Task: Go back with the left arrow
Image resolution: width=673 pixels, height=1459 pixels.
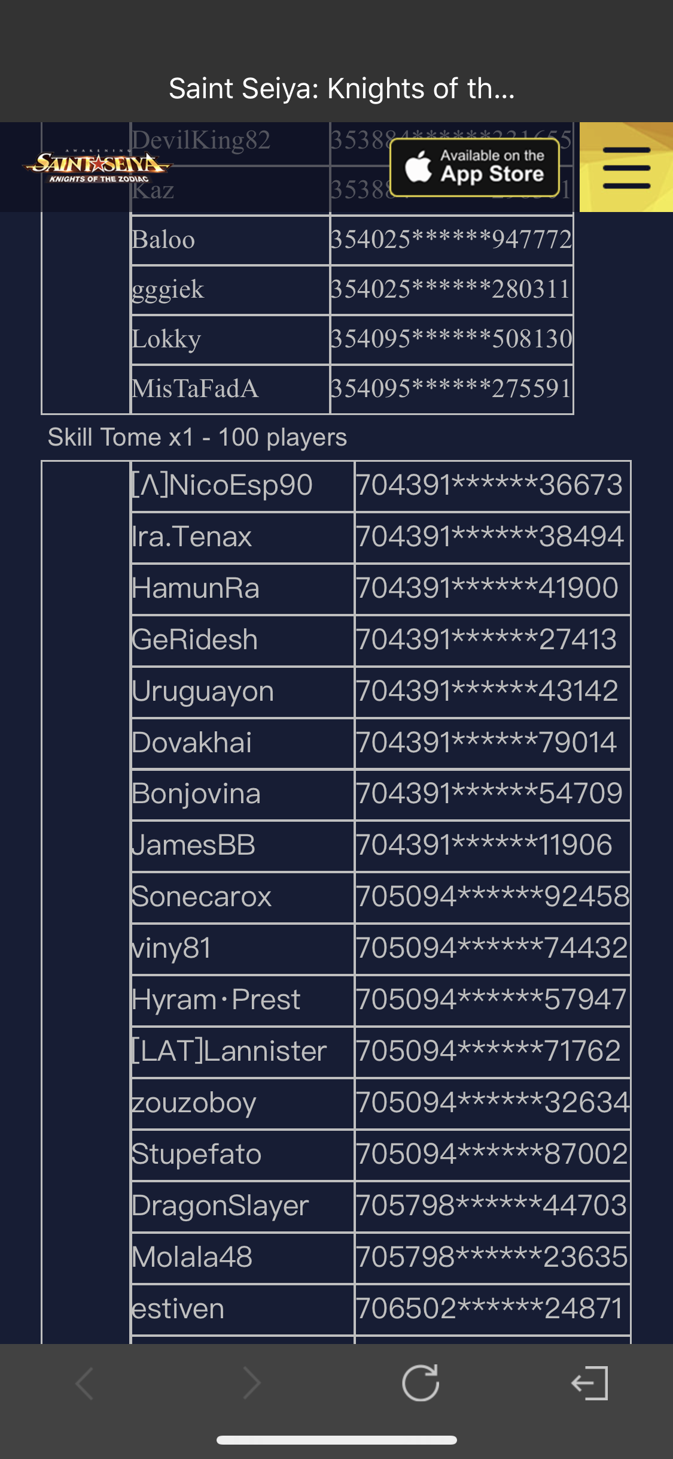Action: tap(84, 1384)
